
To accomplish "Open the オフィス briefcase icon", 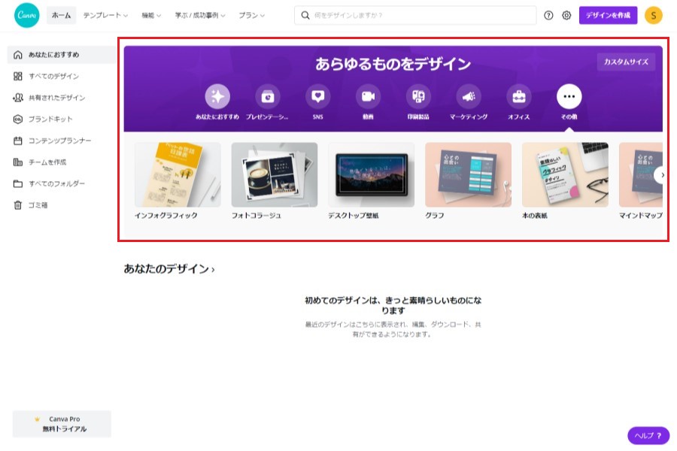I will (518, 96).
